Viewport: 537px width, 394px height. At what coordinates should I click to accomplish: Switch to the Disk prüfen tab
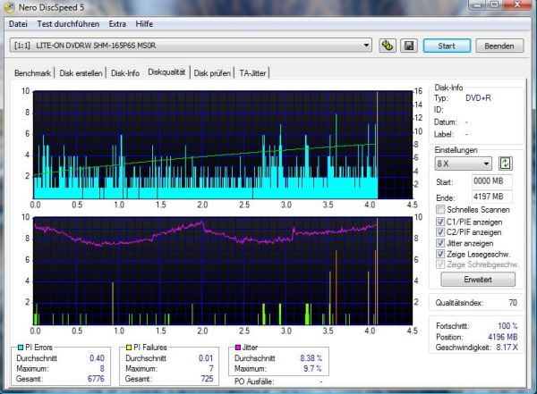point(212,73)
